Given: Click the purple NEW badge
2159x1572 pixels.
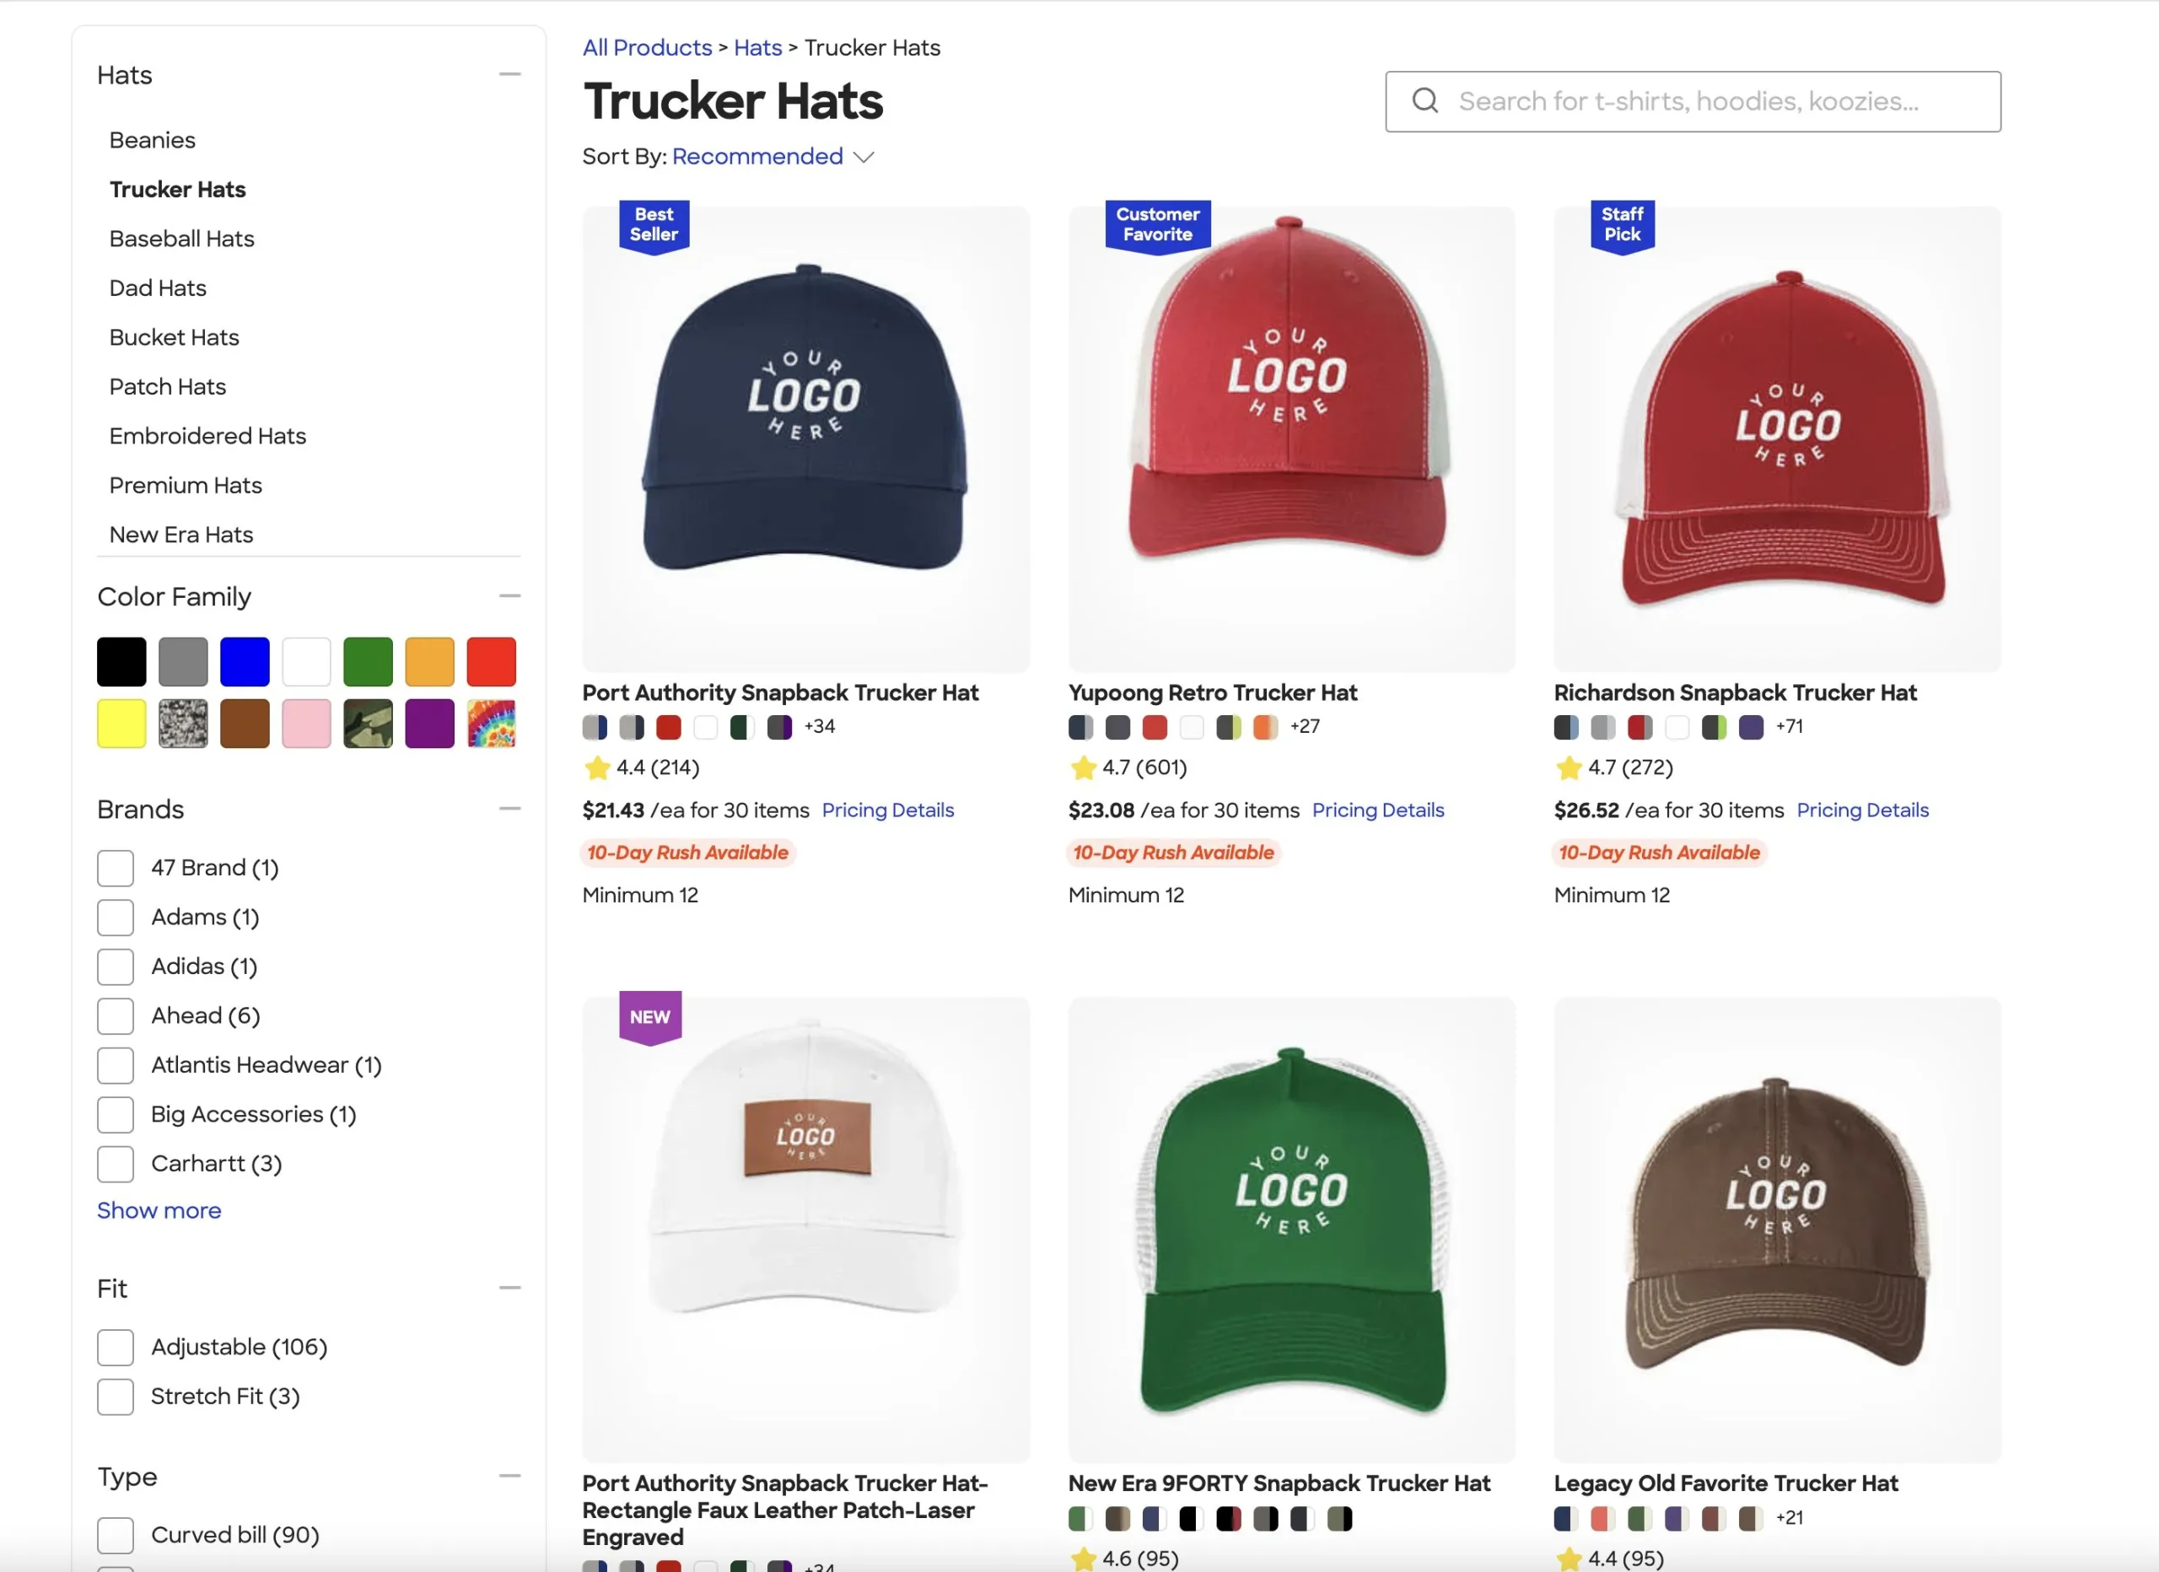Looking at the screenshot, I should (x=649, y=1017).
